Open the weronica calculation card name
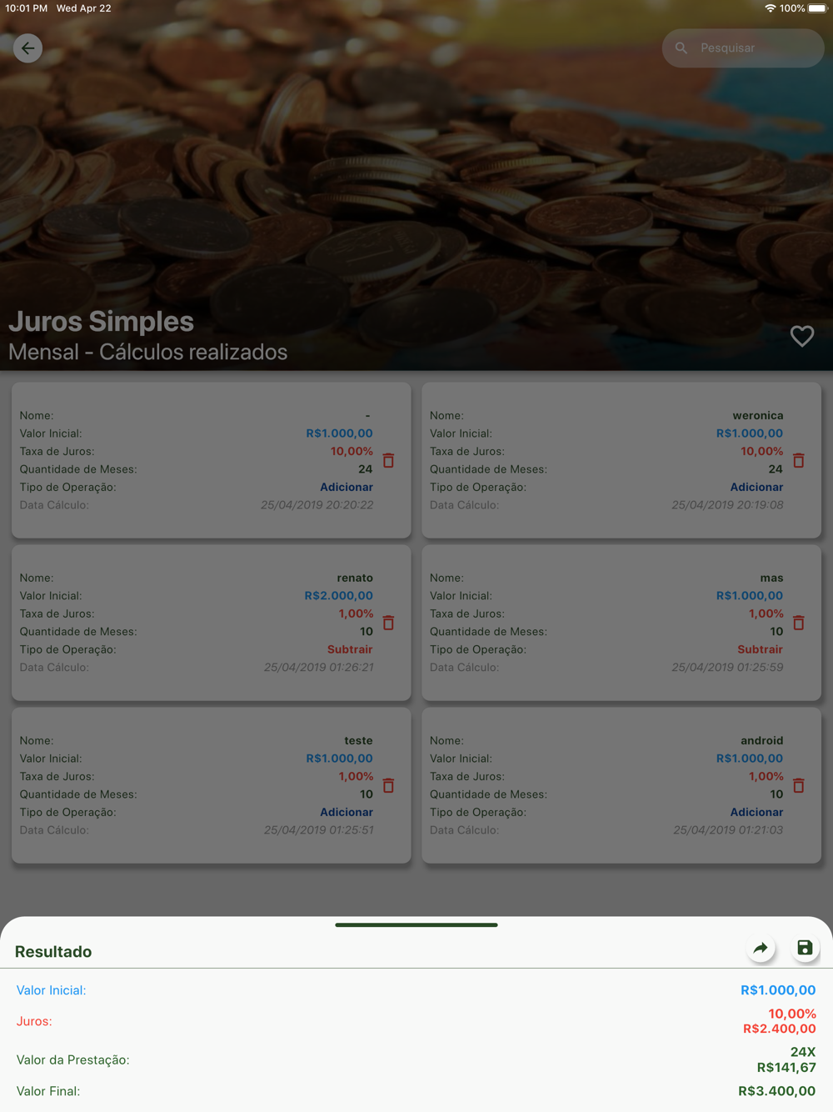The height and width of the screenshot is (1112, 833). click(x=758, y=415)
